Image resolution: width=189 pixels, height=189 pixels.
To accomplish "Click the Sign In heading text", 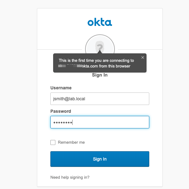I will pyautogui.click(x=100, y=75).
